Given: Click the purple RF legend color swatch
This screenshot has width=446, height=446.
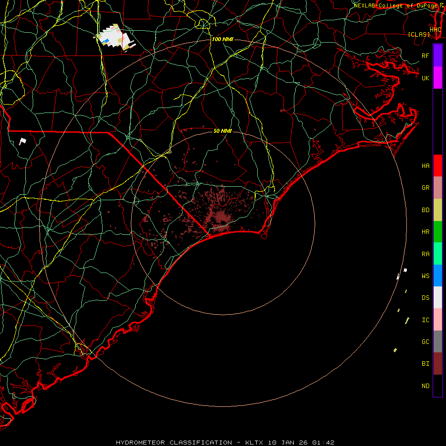Looking at the screenshot, I should pos(438,56).
